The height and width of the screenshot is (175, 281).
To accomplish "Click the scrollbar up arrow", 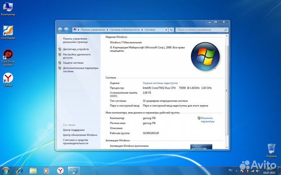I will 227,36.
